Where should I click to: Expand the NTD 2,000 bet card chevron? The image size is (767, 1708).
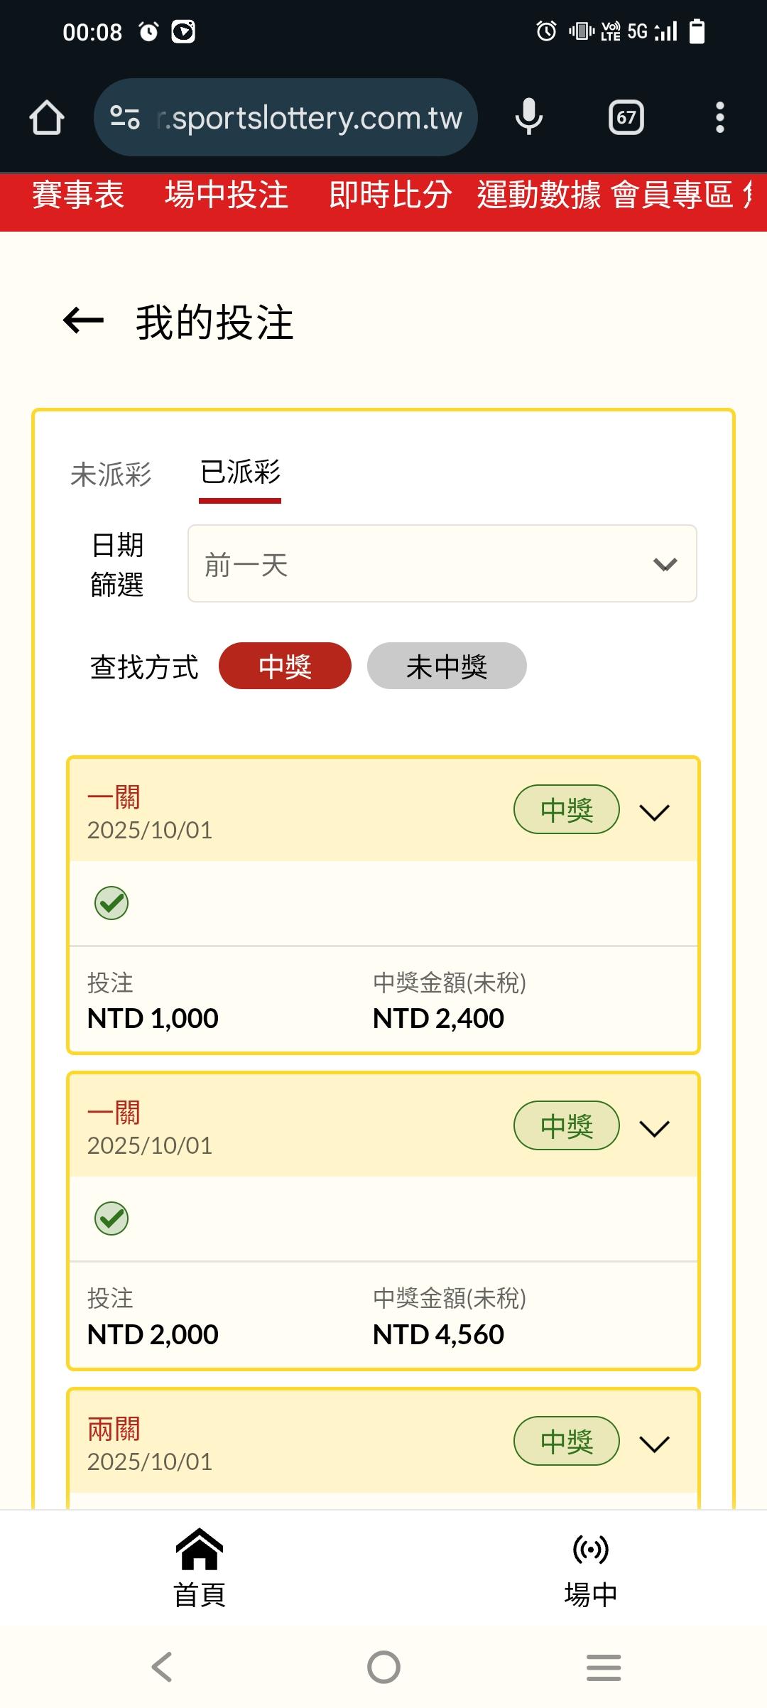(654, 1128)
